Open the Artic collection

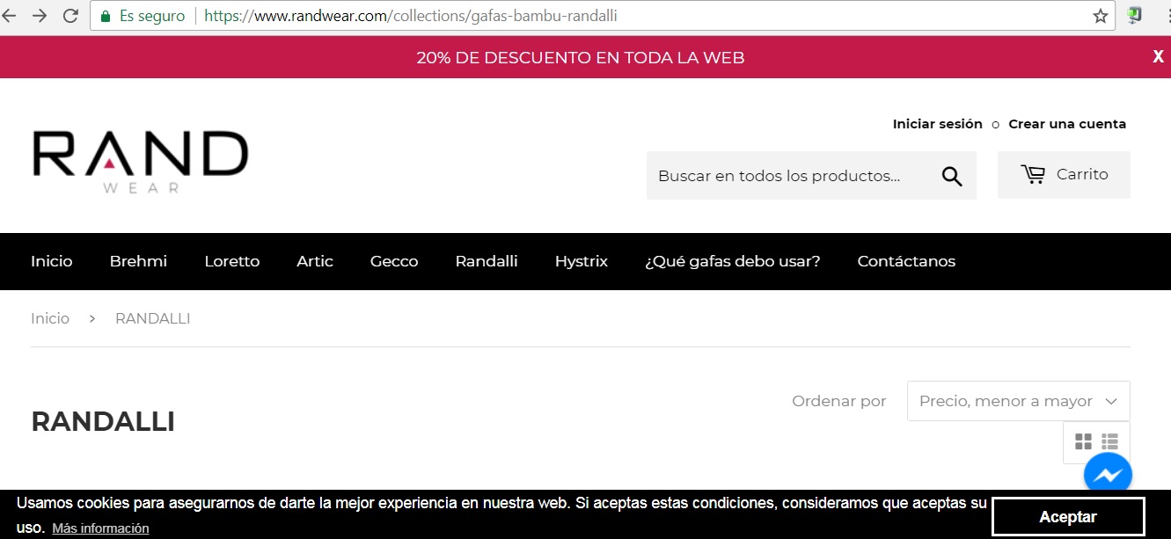pyautogui.click(x=315, y=261)
